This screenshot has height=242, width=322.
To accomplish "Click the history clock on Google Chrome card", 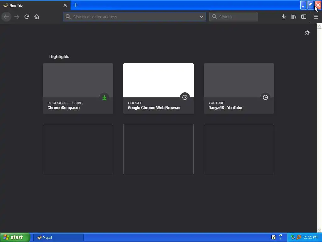I will [185, 97].
